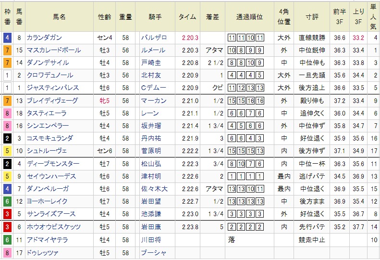Open horse page for マスカレードボール
The width and height of the screenshot is (380, 260).
coord(54,50)
